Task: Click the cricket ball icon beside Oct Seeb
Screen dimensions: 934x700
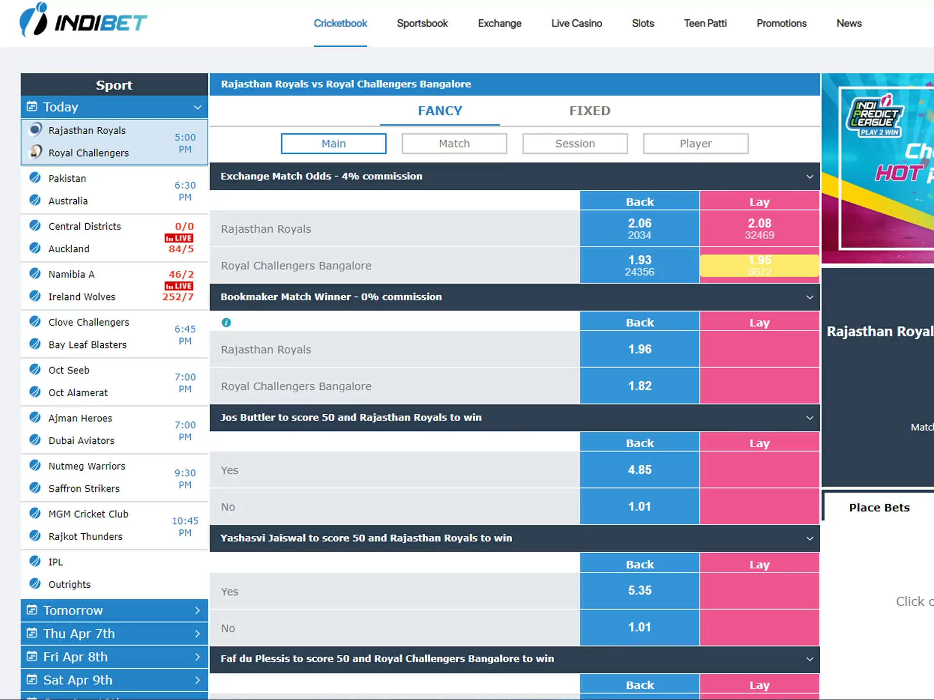Action: pos(35,369)
